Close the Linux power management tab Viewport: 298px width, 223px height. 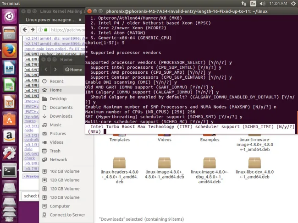[x=80, y=20]
